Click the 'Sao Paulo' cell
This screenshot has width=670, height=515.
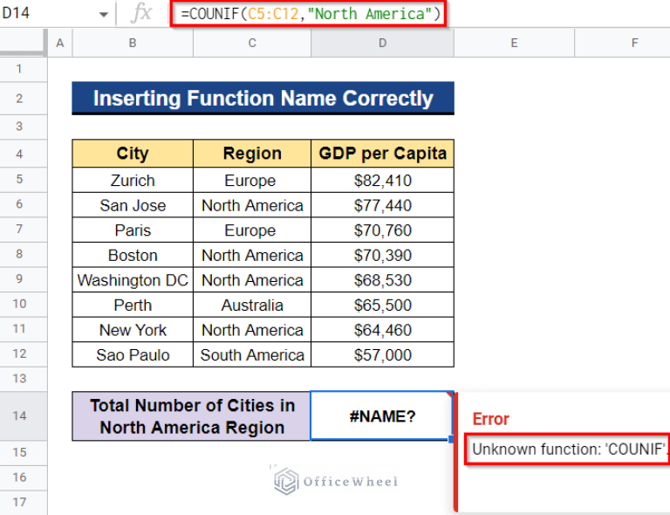[x=133, y=354]
